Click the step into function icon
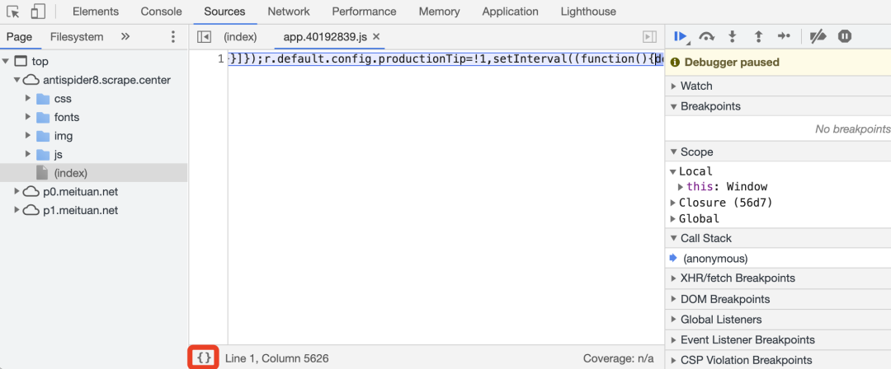 [x=732, y=36]
